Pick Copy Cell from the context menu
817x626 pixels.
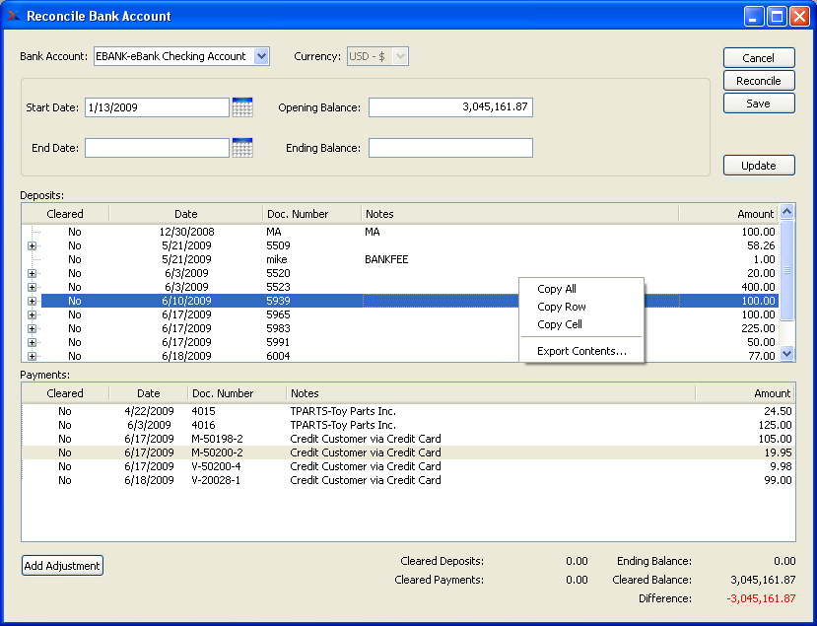[559, 324]
